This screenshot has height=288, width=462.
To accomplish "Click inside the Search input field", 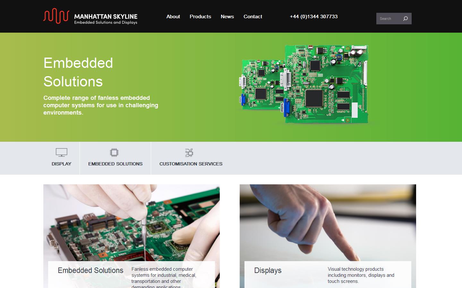I will (x=388, y=19).
